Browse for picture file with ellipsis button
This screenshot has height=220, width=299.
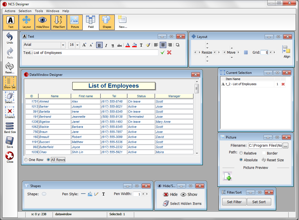click(285, 146)
